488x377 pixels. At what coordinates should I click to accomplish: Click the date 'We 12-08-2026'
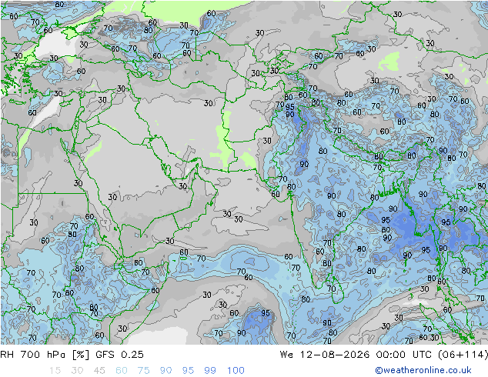(325, 355)
